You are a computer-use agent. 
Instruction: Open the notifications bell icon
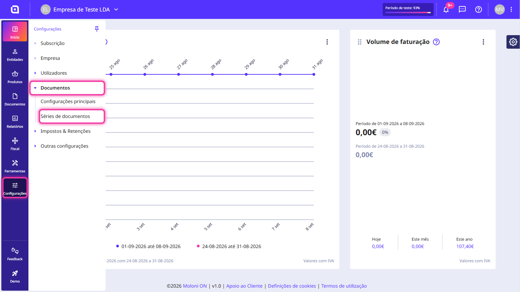tap(446, 9)
